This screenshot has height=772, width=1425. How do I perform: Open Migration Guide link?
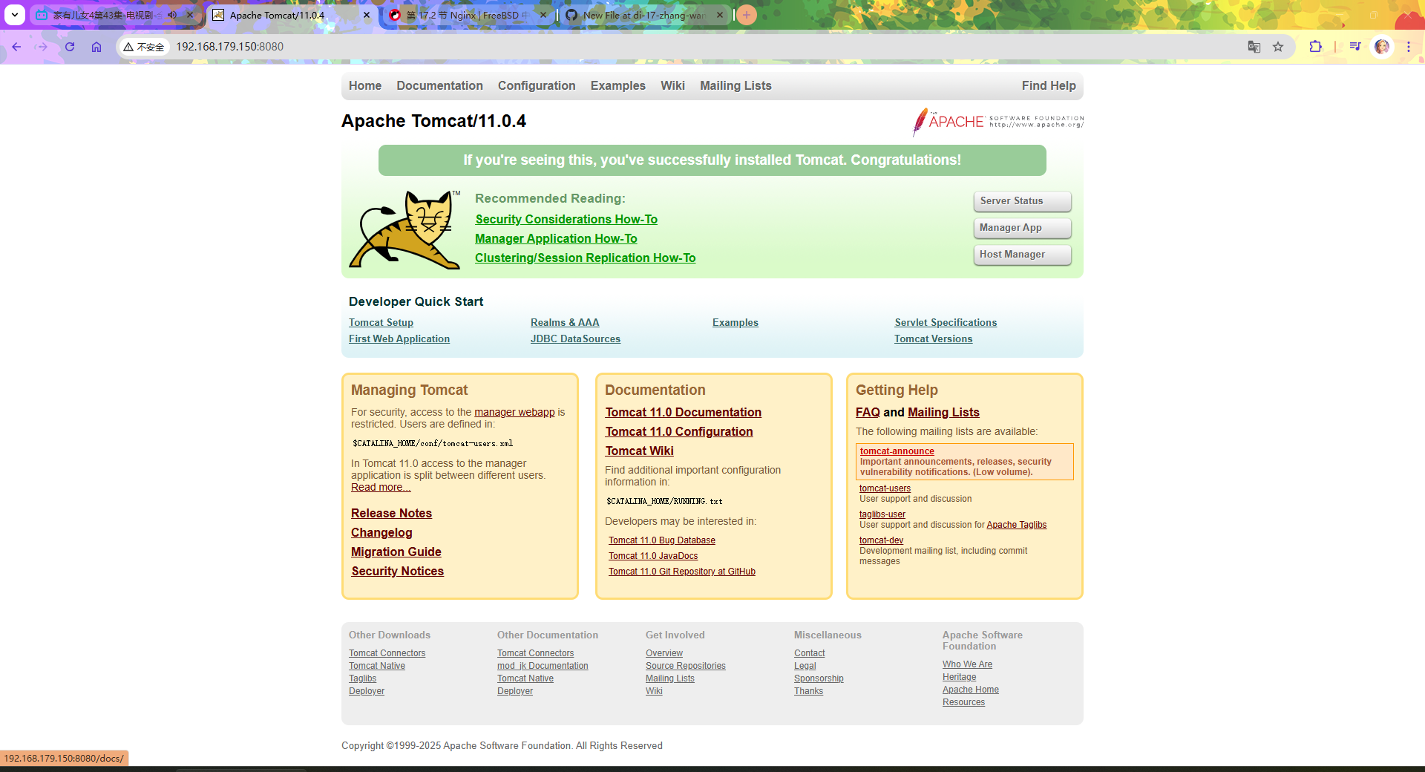[396, 552]
